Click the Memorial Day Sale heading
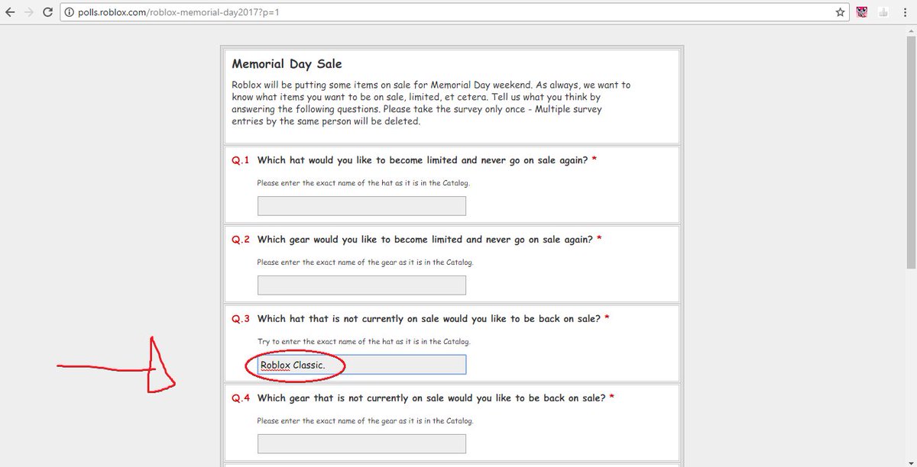Image resolution: width=917 pixels, height=467 pixels. (x=287, y=64)
